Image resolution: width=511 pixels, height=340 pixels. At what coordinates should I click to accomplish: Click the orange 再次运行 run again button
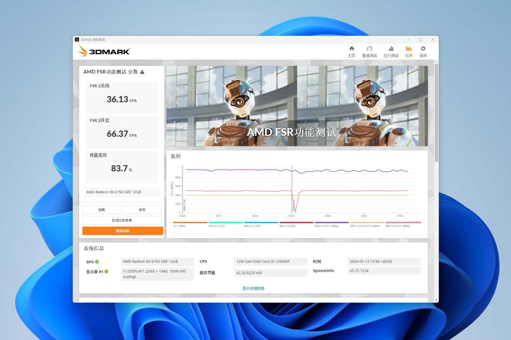click(x=123, y=231)
